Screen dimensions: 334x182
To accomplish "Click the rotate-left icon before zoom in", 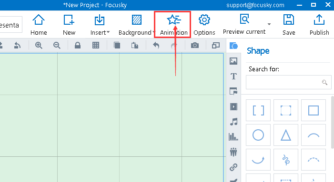I will click(x=17, y=45).
